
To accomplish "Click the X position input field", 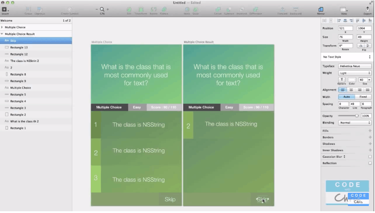I will pos(345,29).
